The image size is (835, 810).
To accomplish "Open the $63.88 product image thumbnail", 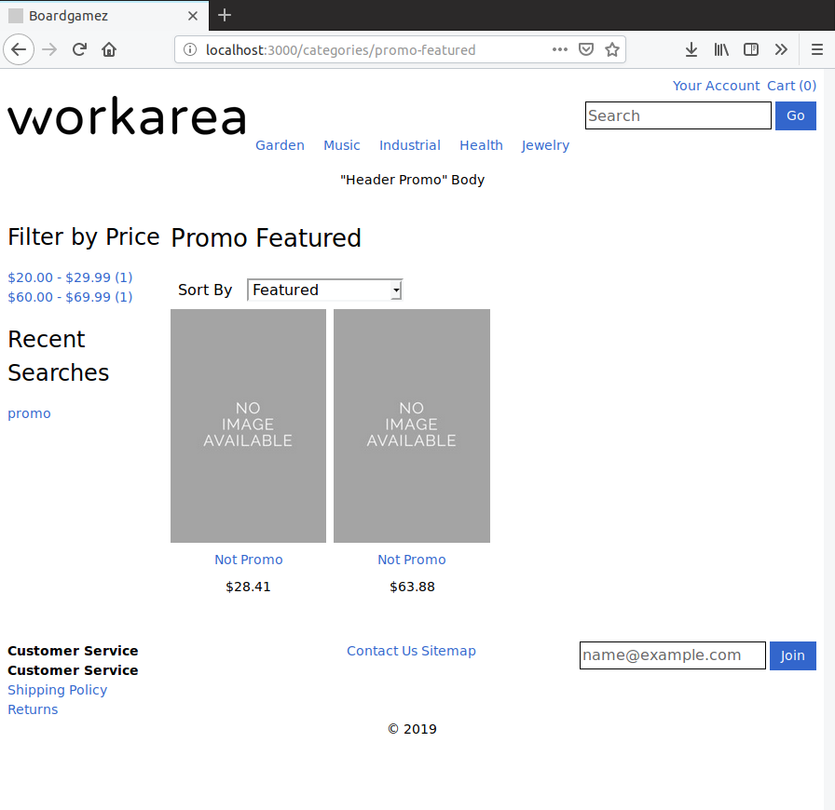I will tap(412, 425).
